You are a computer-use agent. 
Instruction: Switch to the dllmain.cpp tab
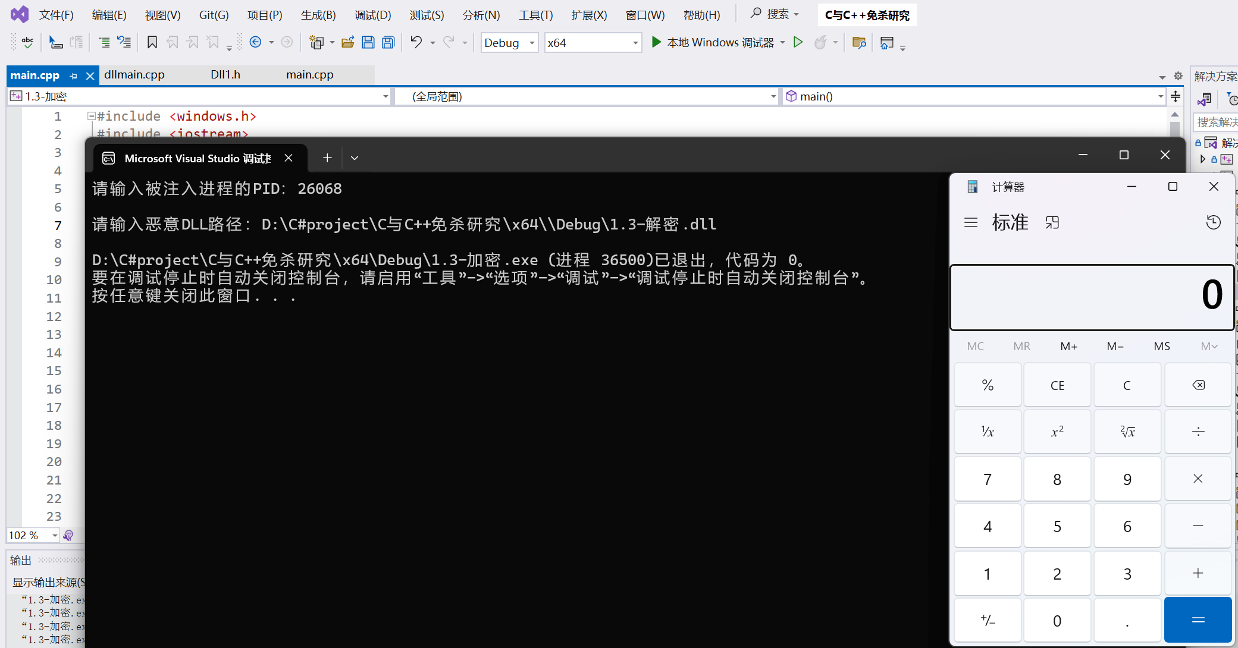134,74
